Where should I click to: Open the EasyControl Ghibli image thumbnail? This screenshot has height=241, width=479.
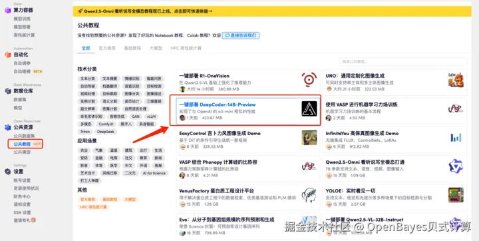[x=309, y=138]
